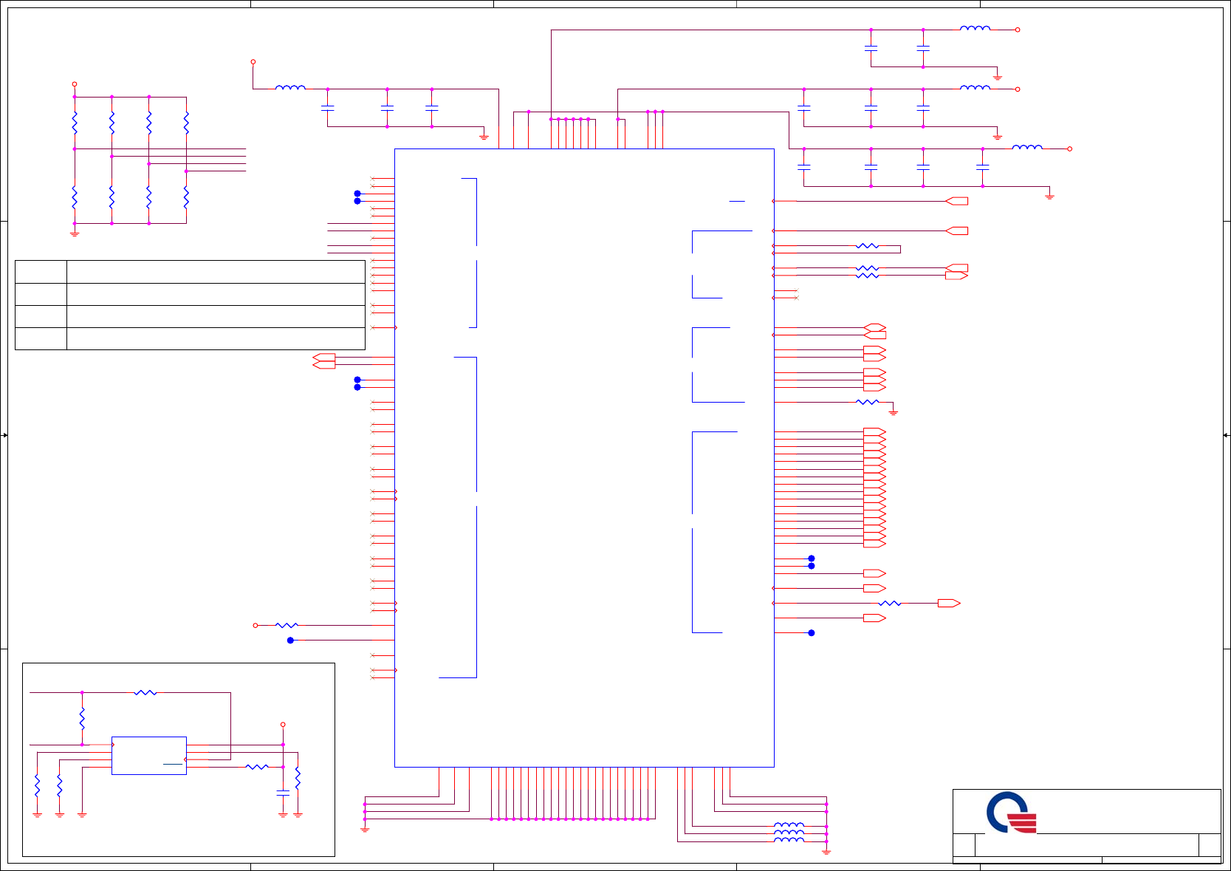
Task: Select the resistor beside the power pin left of IC
Action: pos(287,626)
